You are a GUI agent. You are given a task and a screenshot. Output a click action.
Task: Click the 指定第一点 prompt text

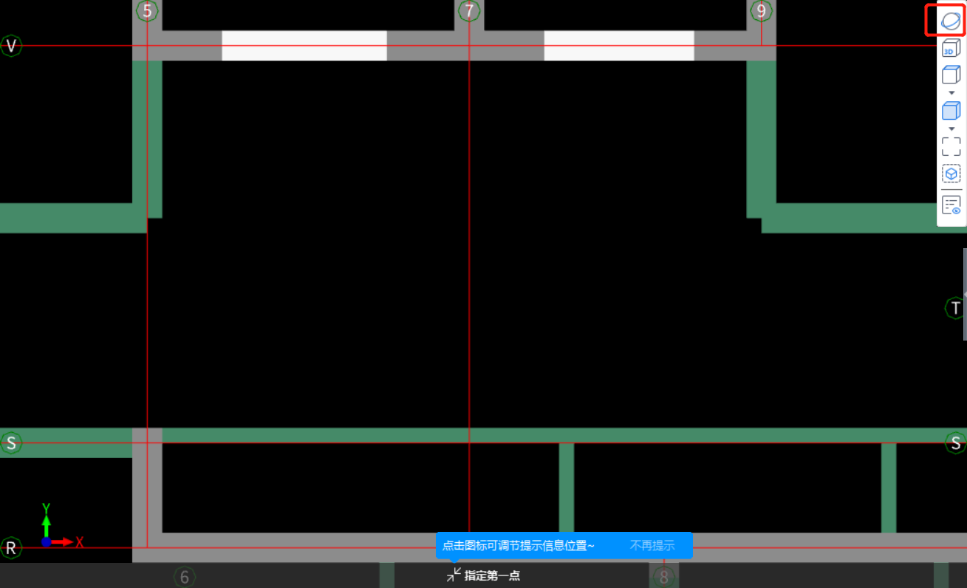coord(492,575)
